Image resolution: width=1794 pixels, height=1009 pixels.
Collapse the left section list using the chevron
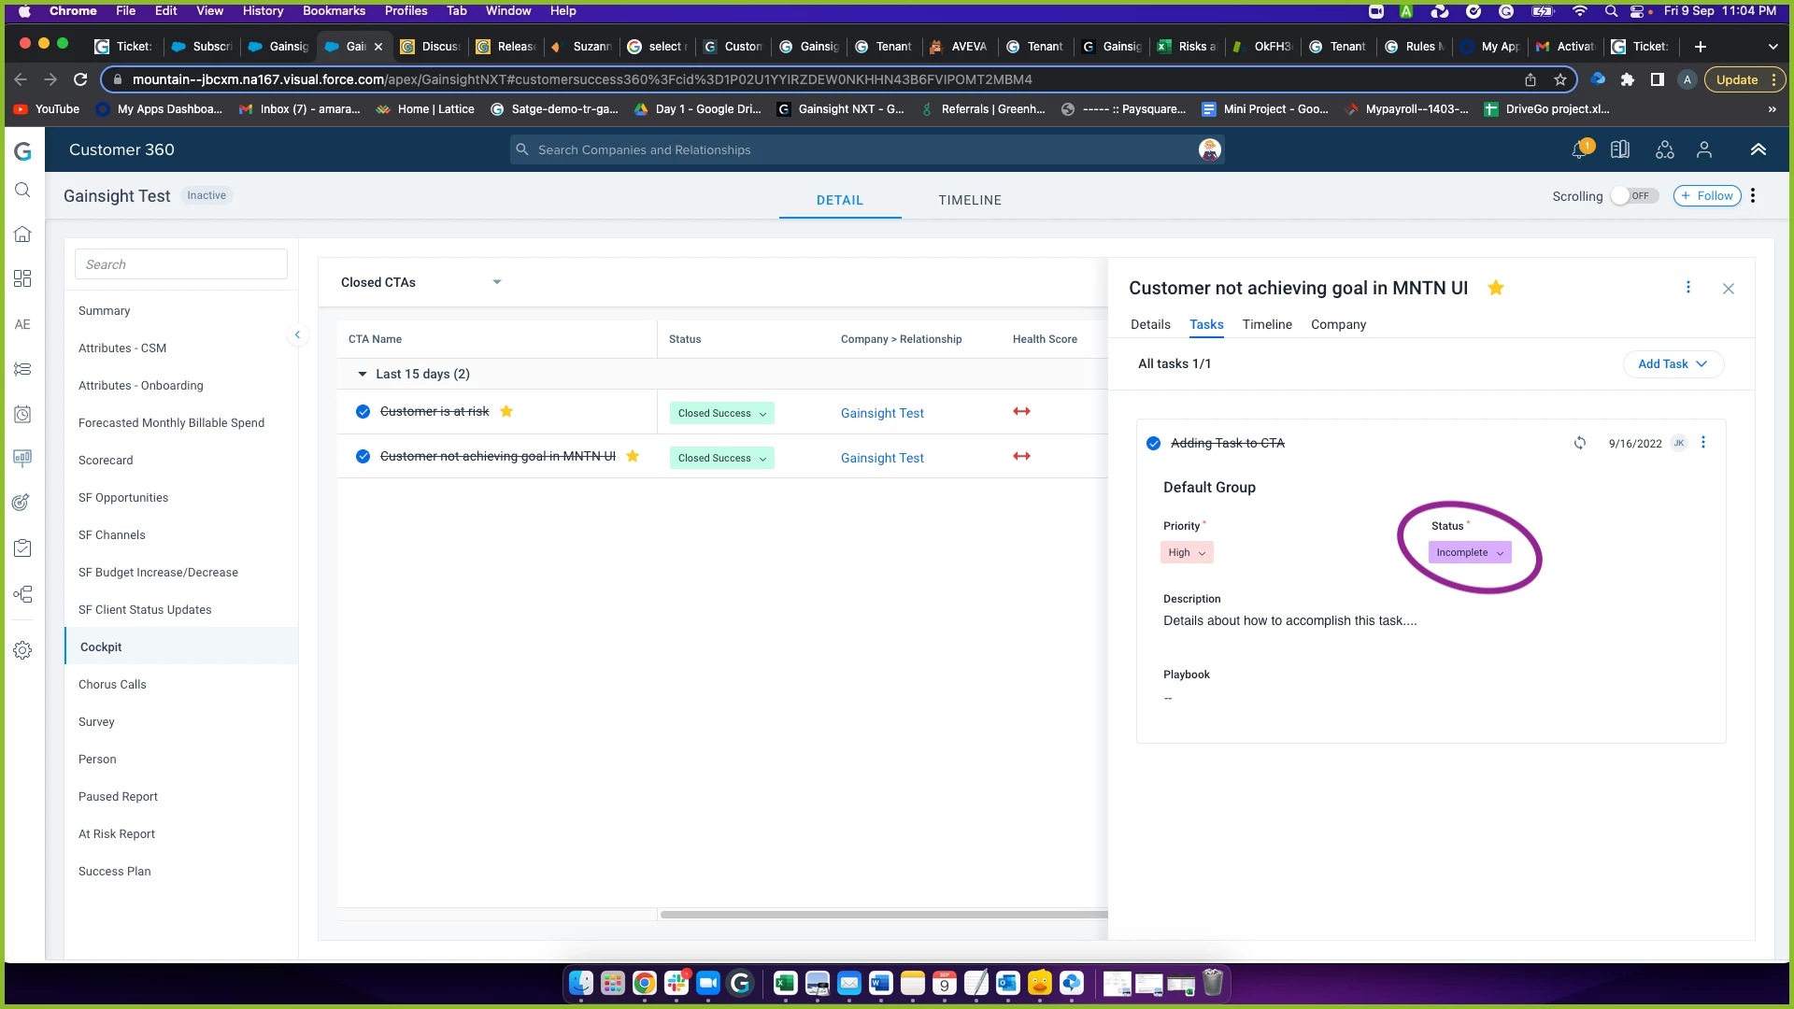click(x=297, y=334)
